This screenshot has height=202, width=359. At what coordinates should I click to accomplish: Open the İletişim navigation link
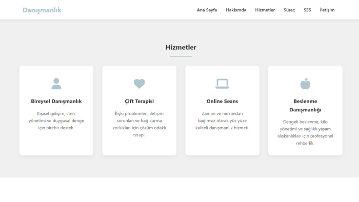point(327,10)
